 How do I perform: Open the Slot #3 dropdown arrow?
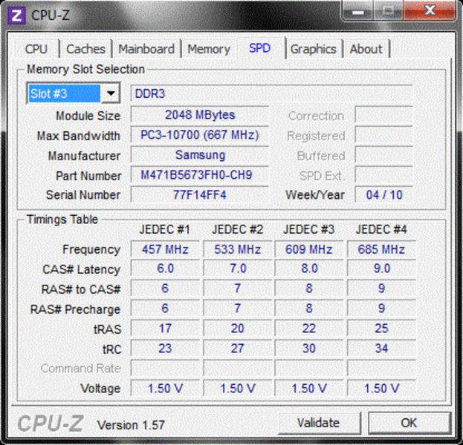pyautogui.click(x=111, y=93)
